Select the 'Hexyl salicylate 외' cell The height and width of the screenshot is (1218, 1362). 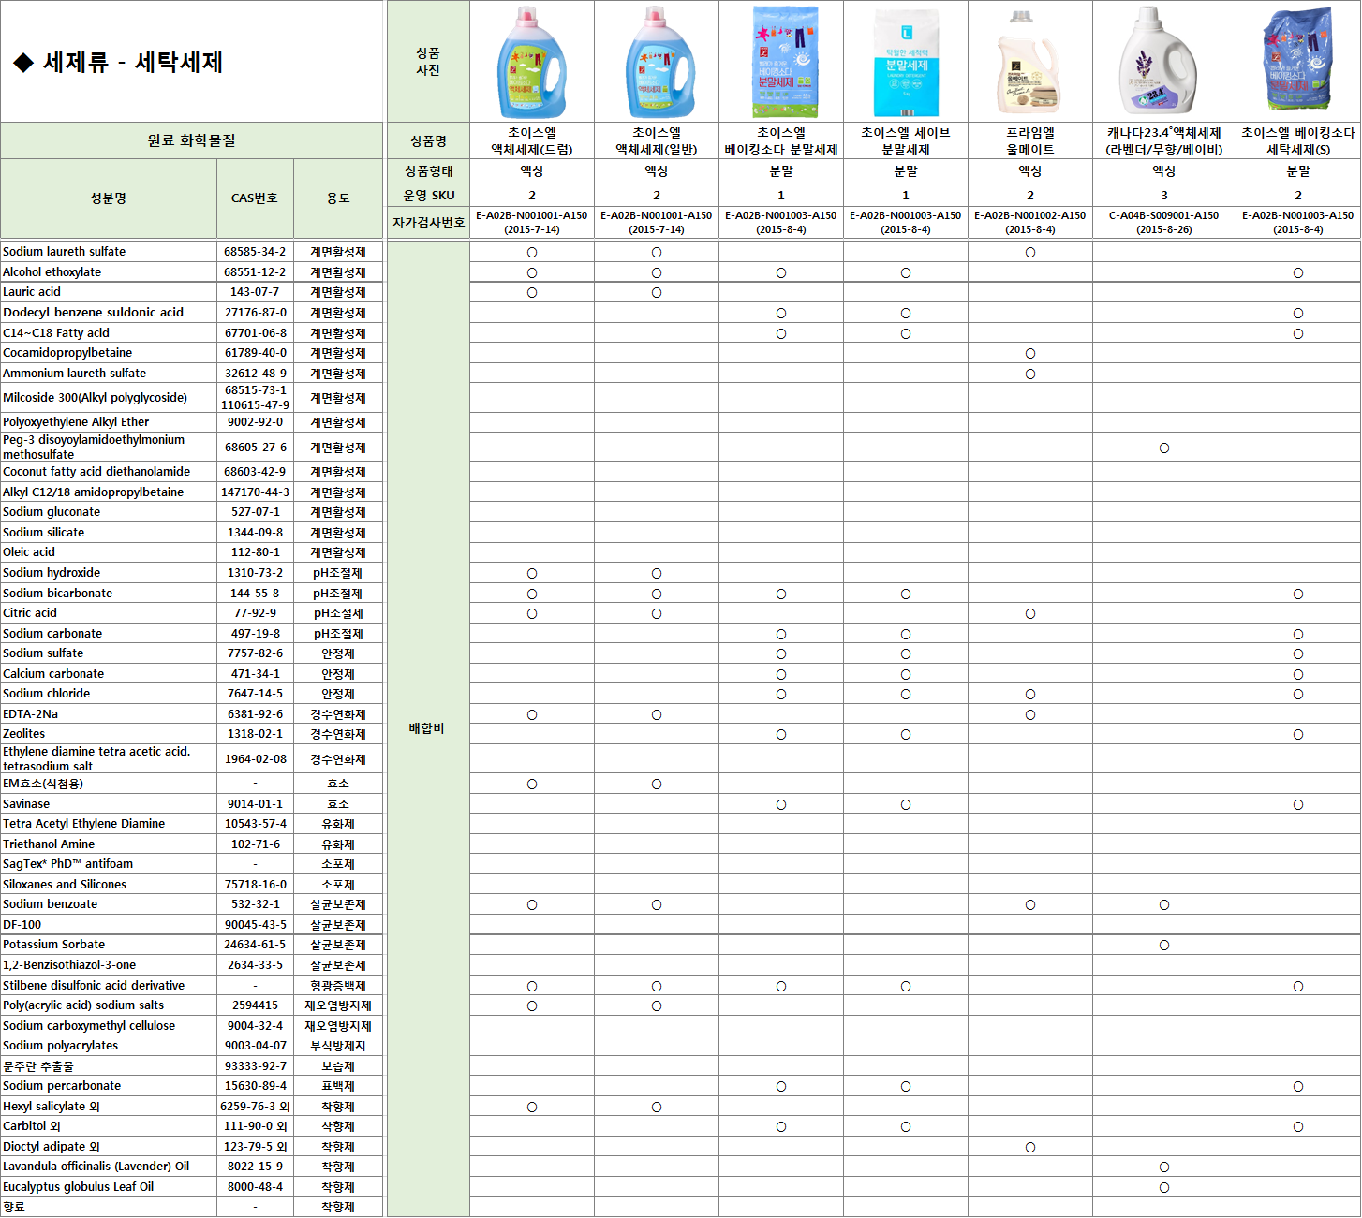click(x=109, y=1107)
